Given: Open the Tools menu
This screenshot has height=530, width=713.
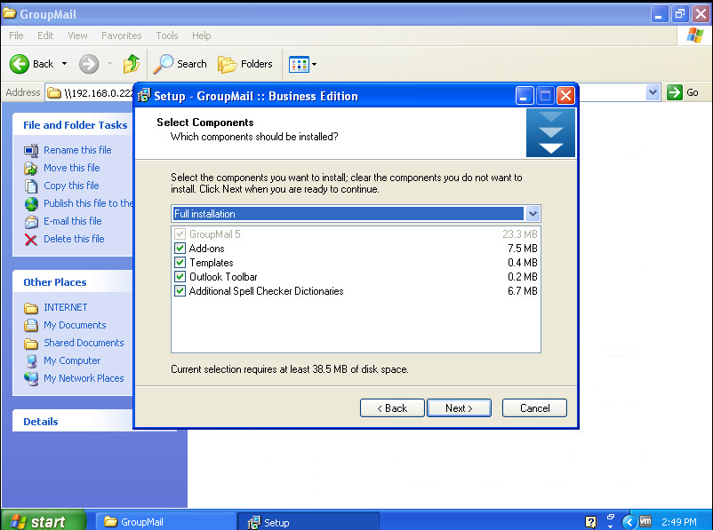Looking at the screenshot, I should pyautogui.click(x=167, y=36).
